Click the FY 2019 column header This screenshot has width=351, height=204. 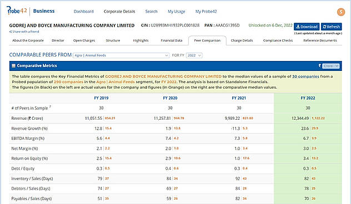101,98
